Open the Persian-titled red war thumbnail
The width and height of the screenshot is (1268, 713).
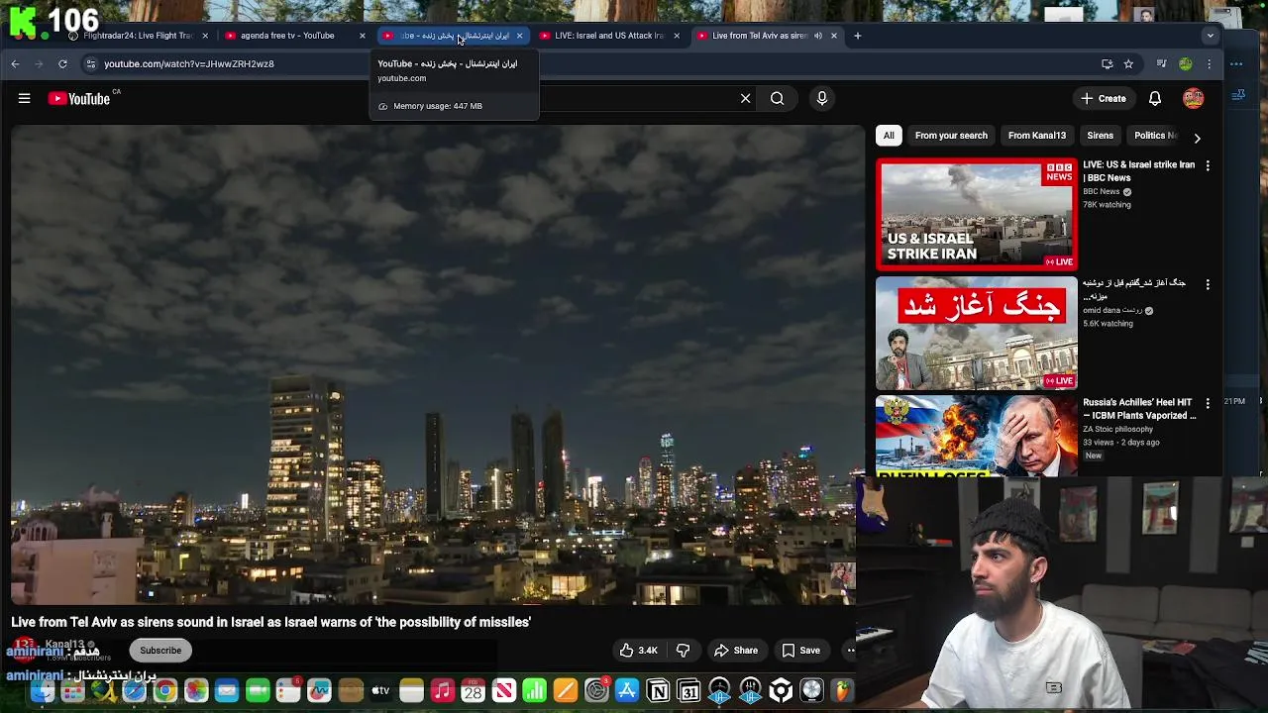coord(977,334)
